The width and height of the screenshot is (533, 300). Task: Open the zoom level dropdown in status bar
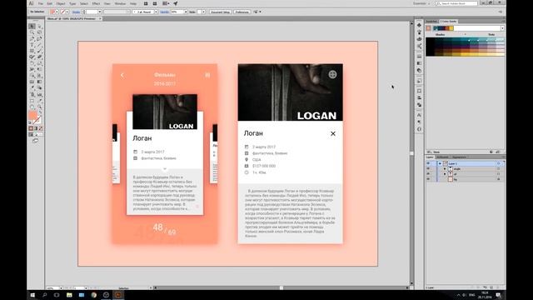pyautogui.click(x=61, y=288)
